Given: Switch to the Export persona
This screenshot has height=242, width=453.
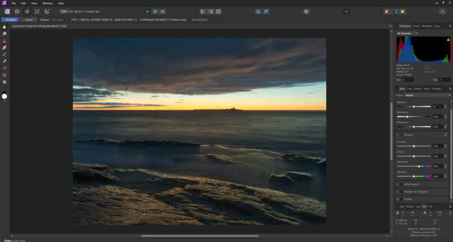Looking at the screenshot, I should [47, 11].
